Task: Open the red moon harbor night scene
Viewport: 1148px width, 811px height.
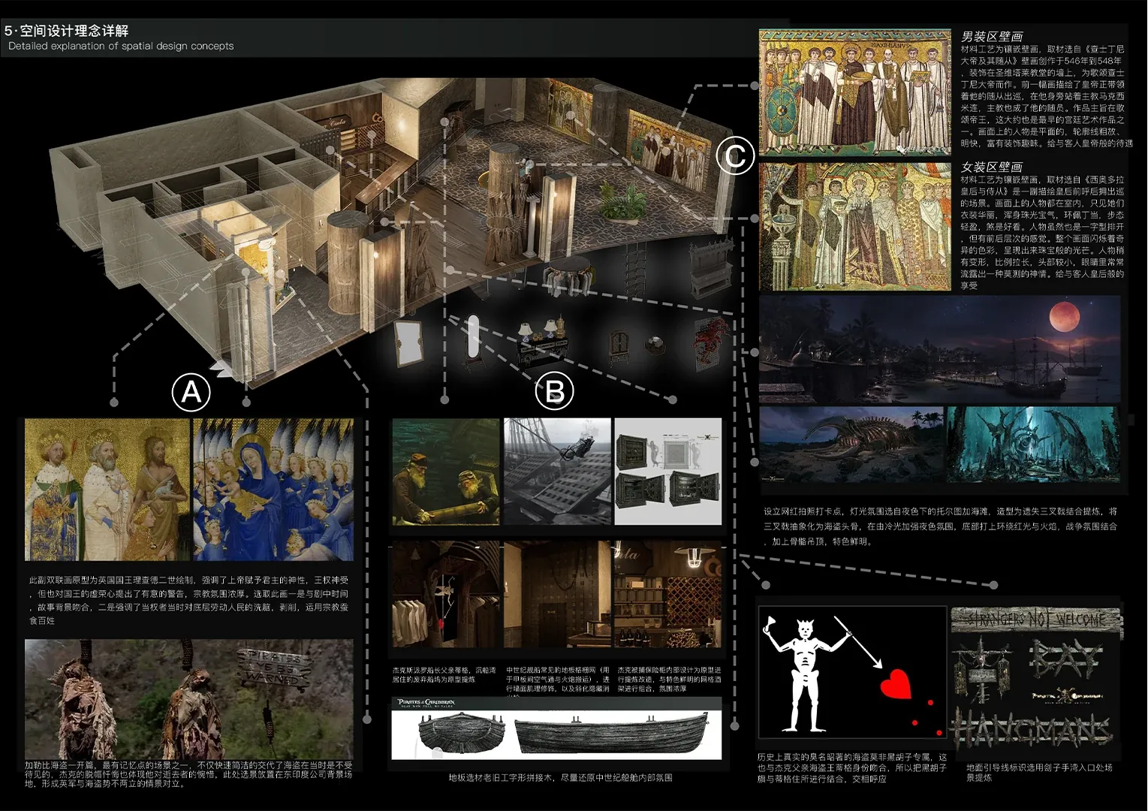Action: (x=940, y=349)
